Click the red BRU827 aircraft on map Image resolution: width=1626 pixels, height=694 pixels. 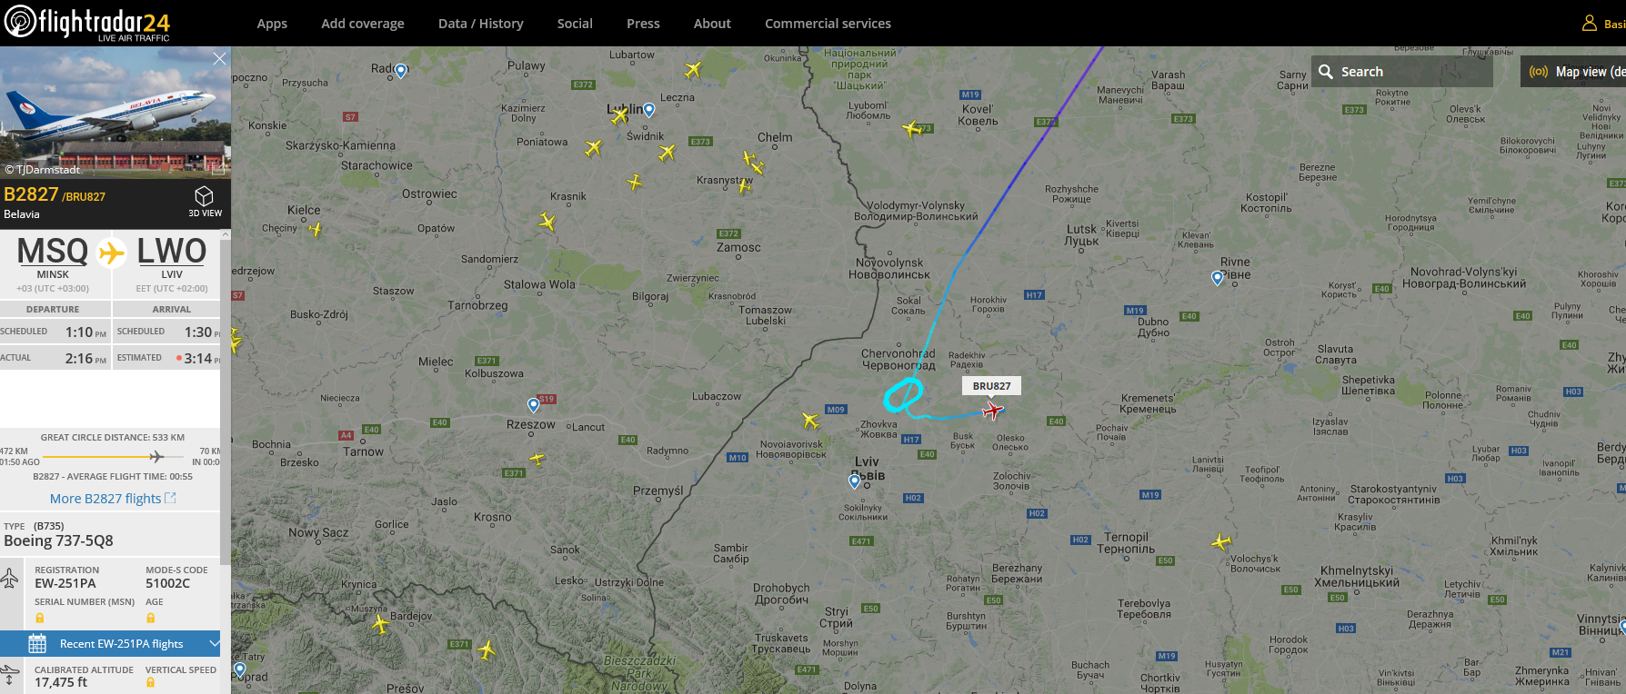click(993, 411)
